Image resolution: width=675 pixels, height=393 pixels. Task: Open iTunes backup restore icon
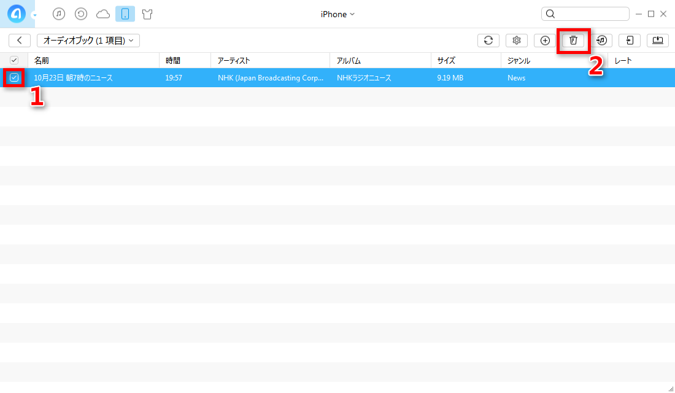[x=81, y=14]
